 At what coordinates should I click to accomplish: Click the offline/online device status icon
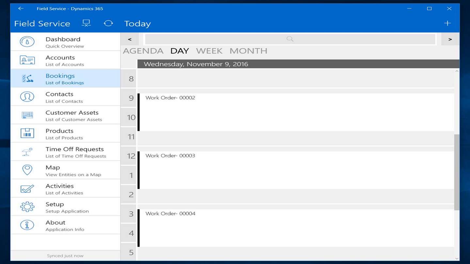[86, 23]
